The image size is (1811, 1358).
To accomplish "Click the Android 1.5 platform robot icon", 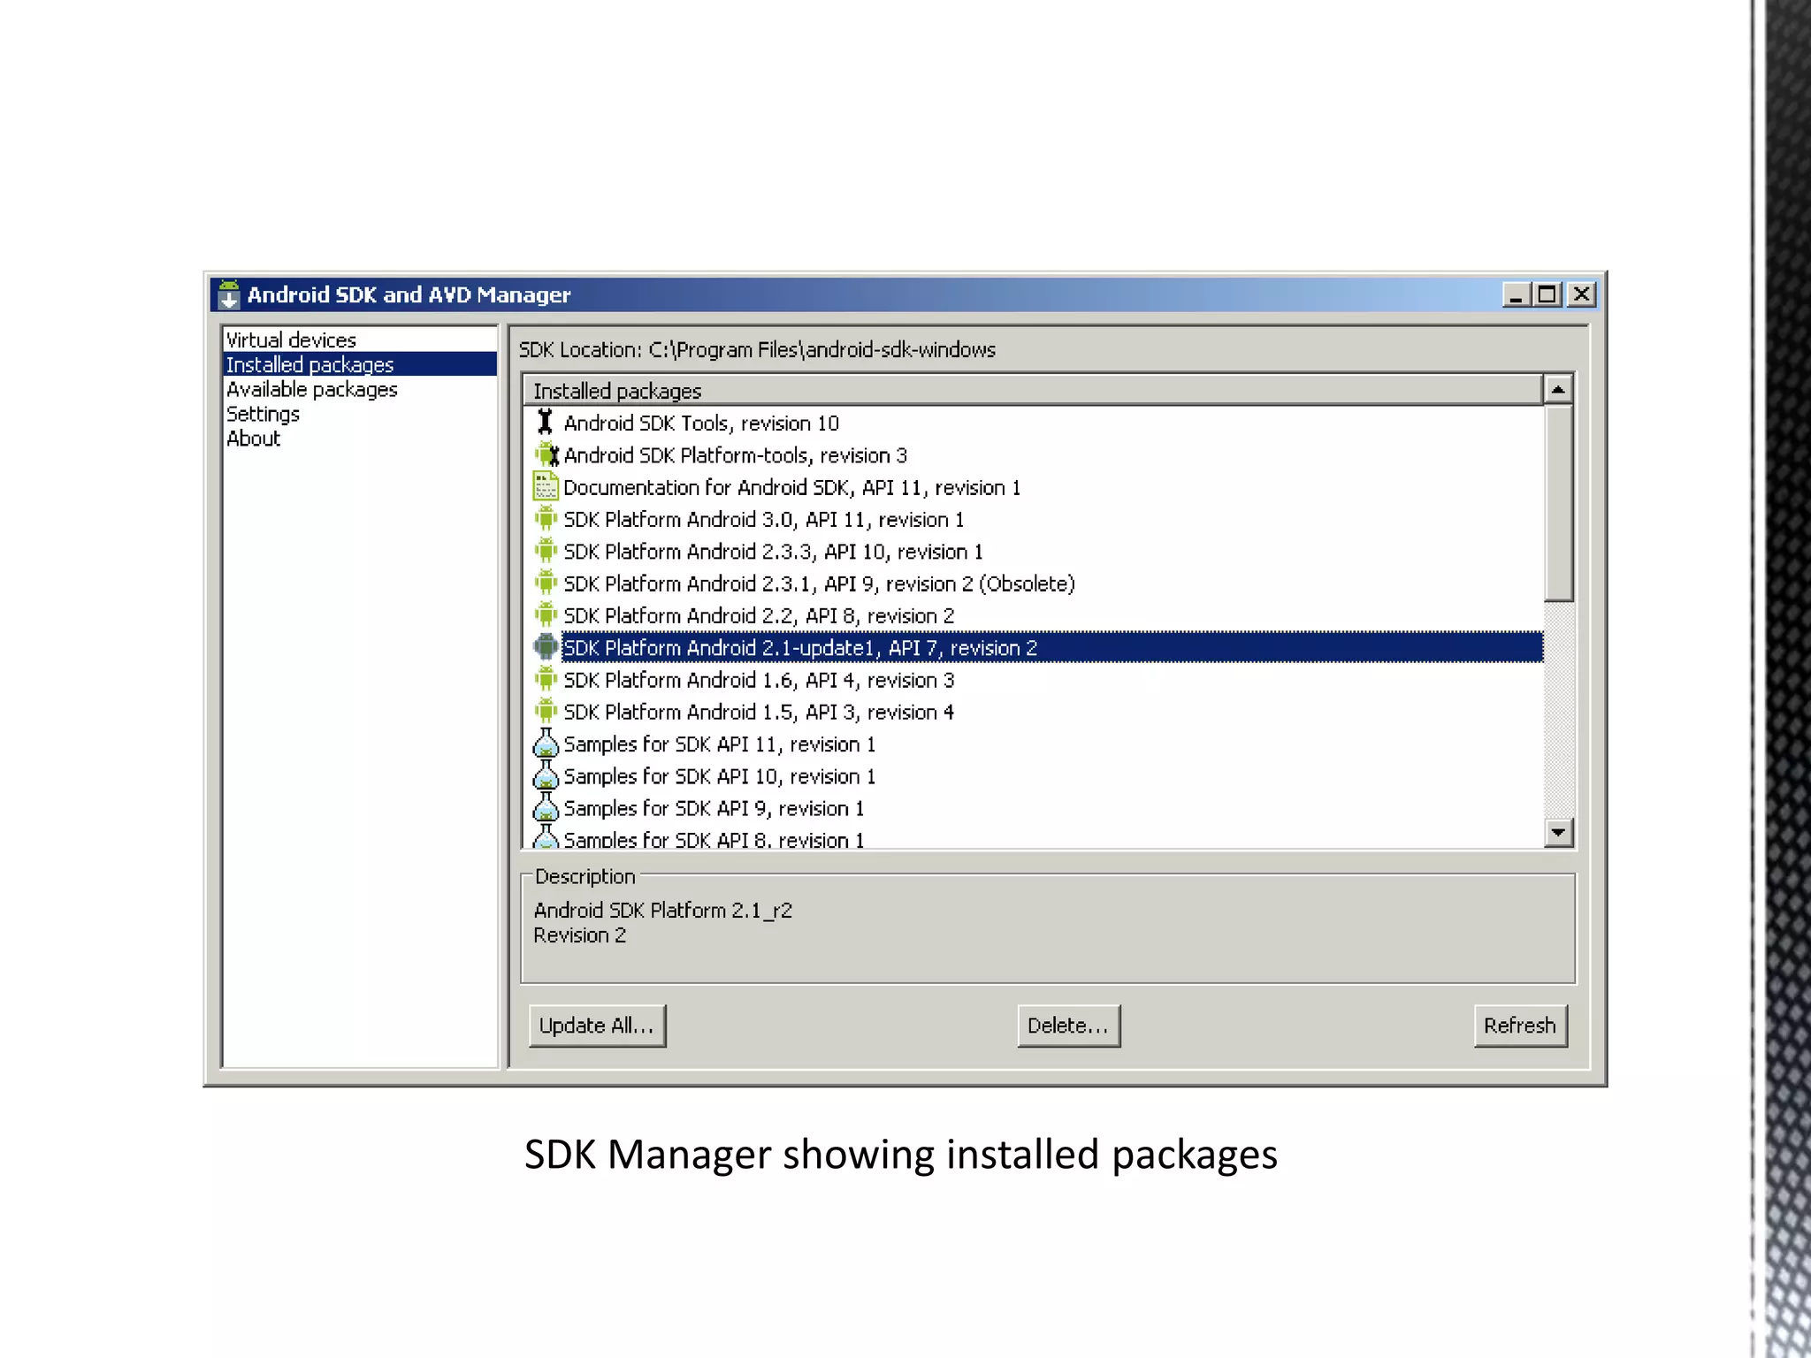I will (546, 712).
